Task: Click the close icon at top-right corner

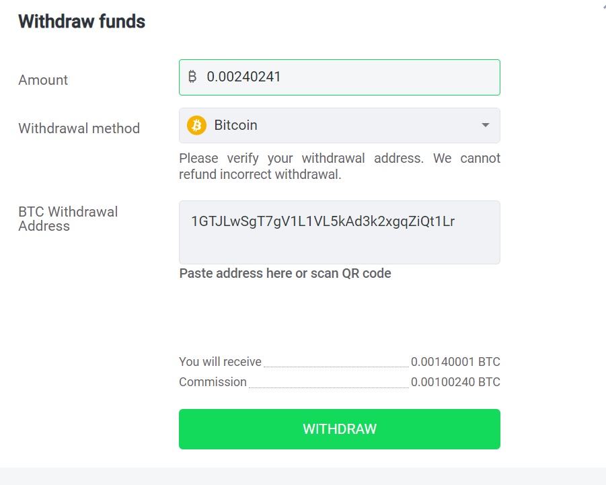Action: (x=604, y=5)
